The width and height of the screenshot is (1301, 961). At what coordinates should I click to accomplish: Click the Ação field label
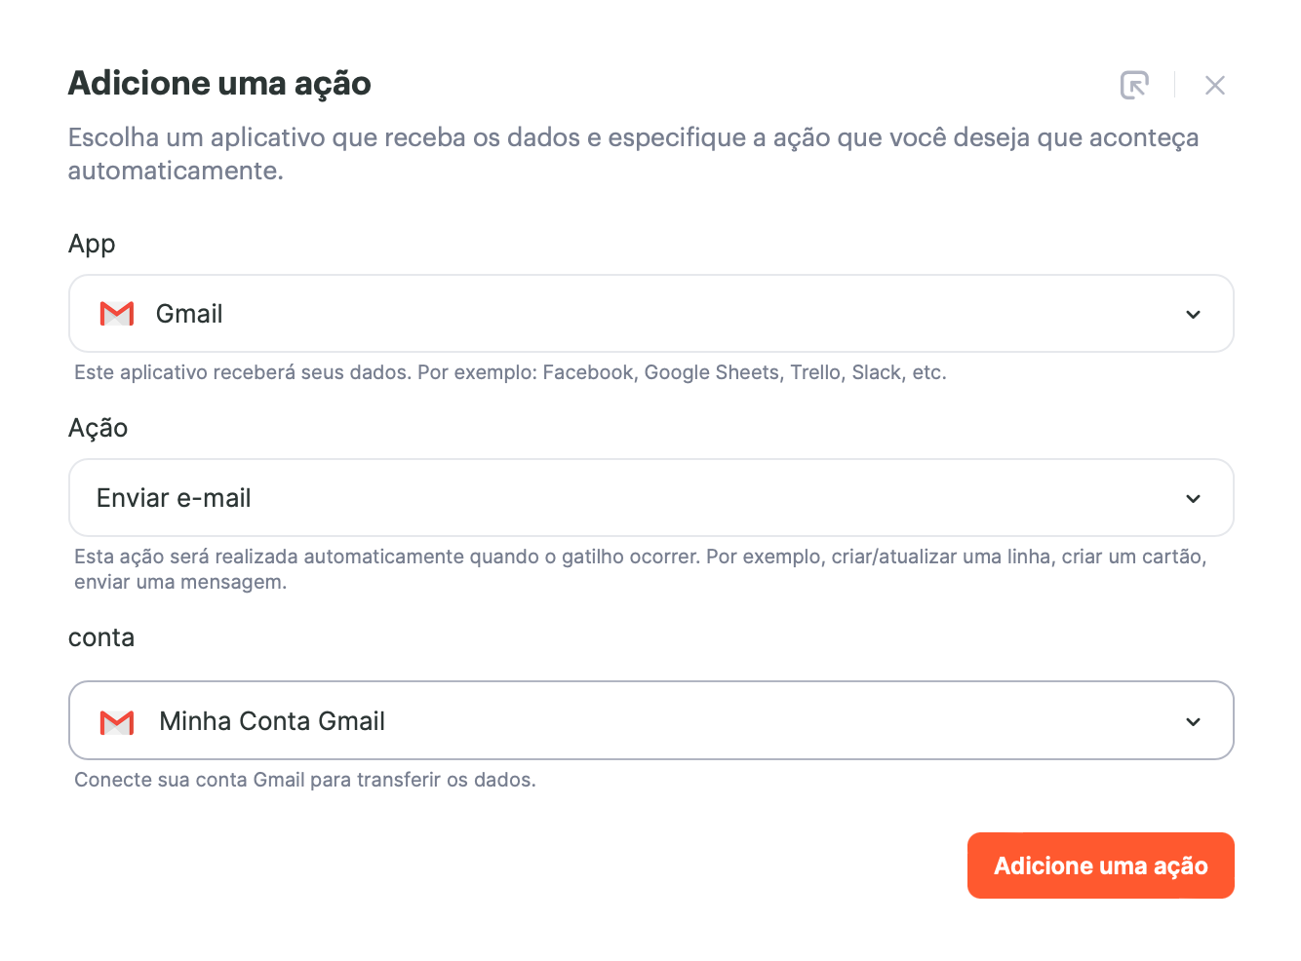click(x=98, y=428)
